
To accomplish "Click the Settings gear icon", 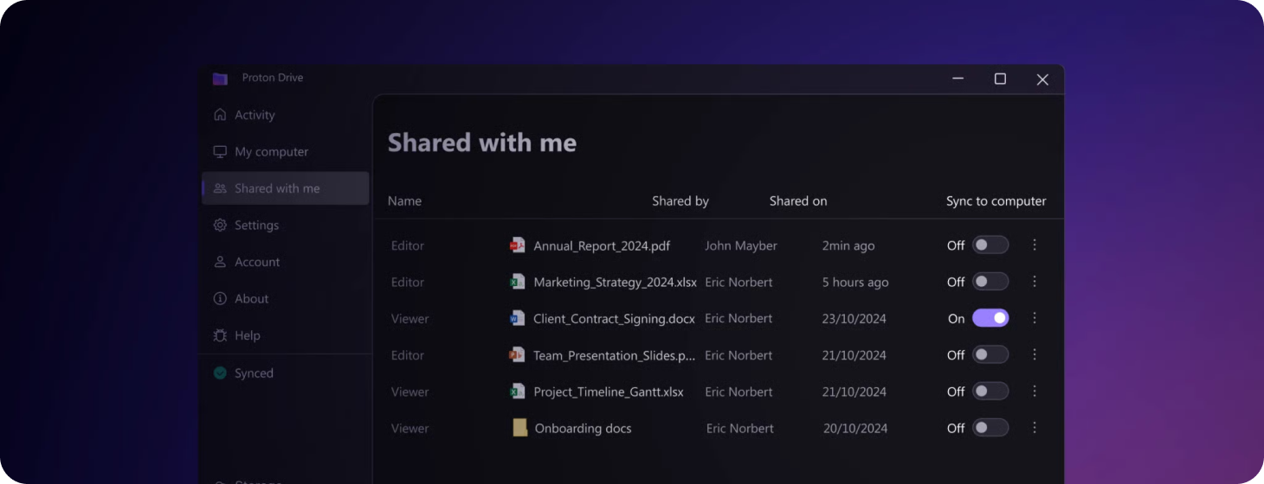I will point(220,226).
